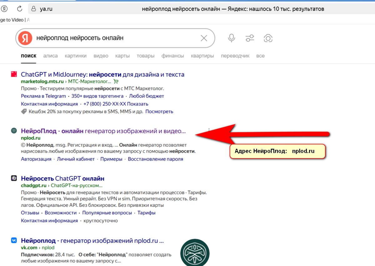Viewport: 375px width, 266px height.
Task: Click shopping cart icon next to МТС-Маркетолог
Action: [x=116, y=81]
